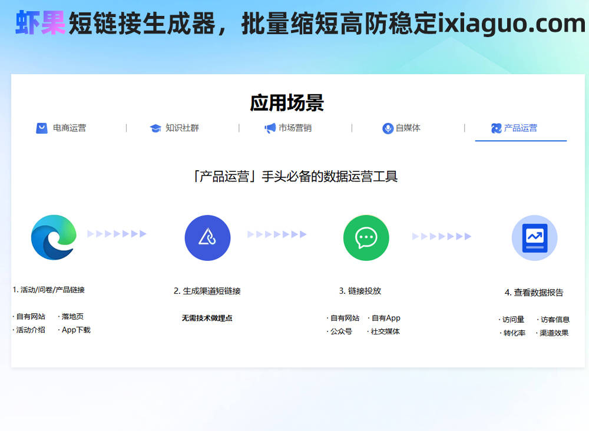The width and height of the screenshot is (589, 431).
Task: Click the 访问量 bullet item
Action: (513, 320)
